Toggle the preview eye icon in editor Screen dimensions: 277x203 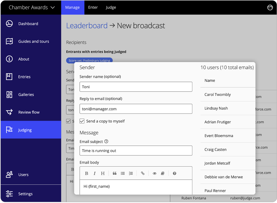click(154, 173)
